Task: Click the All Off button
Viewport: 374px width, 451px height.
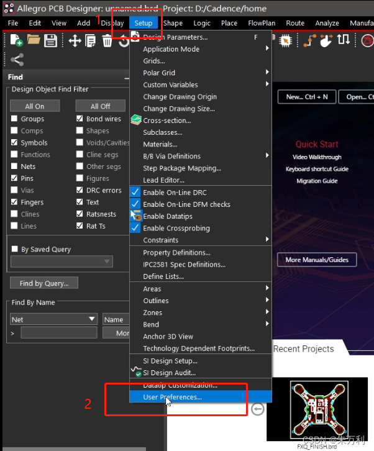Action: (101, 106)
